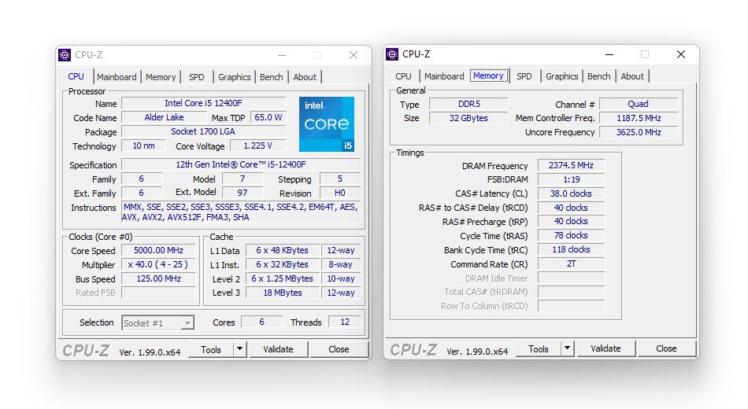The image size is (748, 409).
Task: Click Uncore Frequency value '3625.0 MHz'
Action: click(639, 132)
